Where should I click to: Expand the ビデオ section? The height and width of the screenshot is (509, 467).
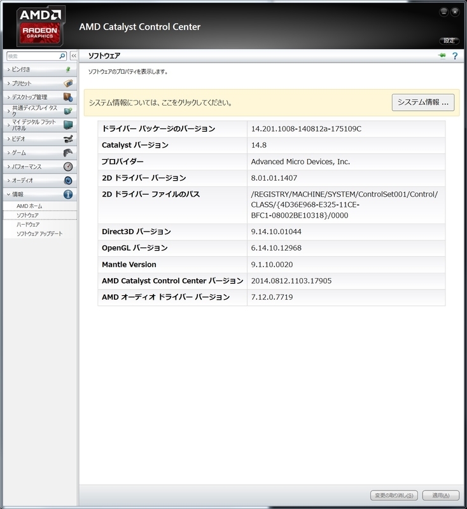[x=39, y=139]
